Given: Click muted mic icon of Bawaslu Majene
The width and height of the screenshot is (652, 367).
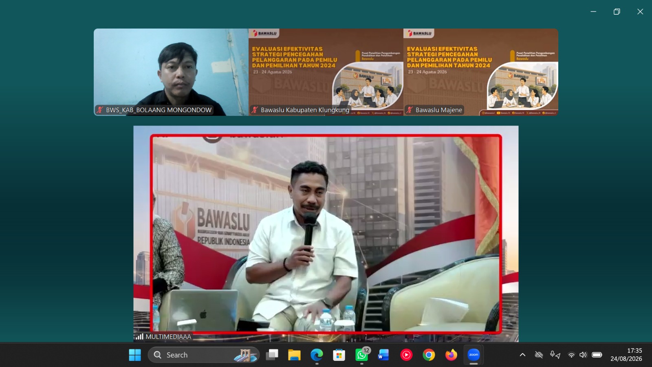Looking at the screenshot, I should [410, 110].
